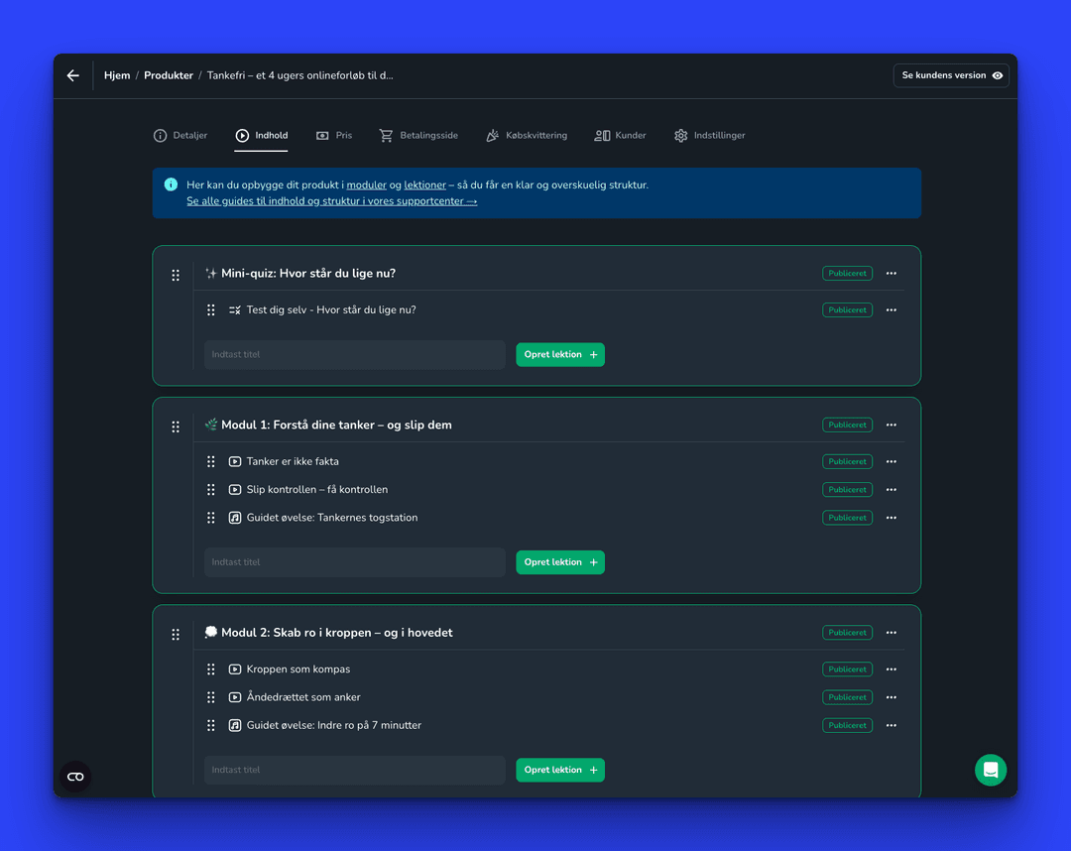Toggle Publiceret badge on Åndedrættet som anker

847,697
